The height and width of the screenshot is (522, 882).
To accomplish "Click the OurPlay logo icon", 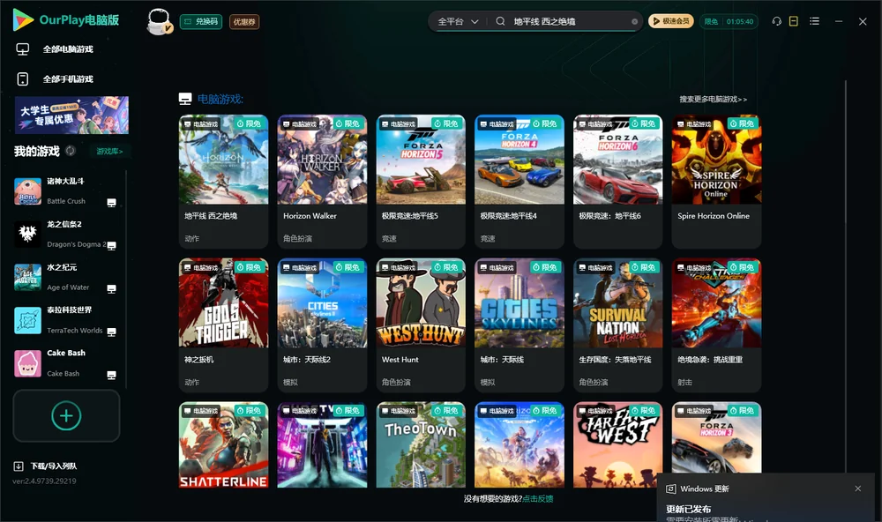I will pos(23,20).
